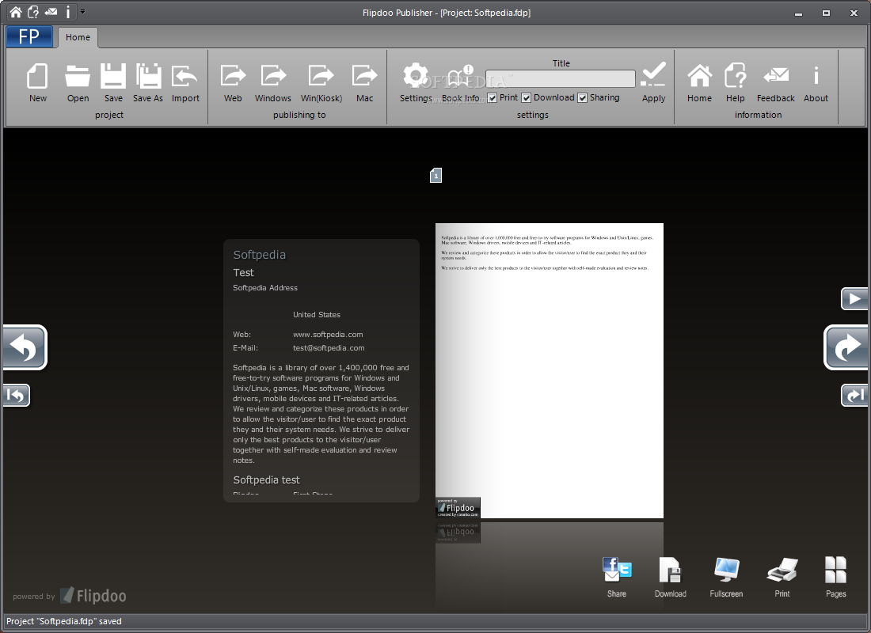Save the current project

pyautogui.click(x=113, y=82)
